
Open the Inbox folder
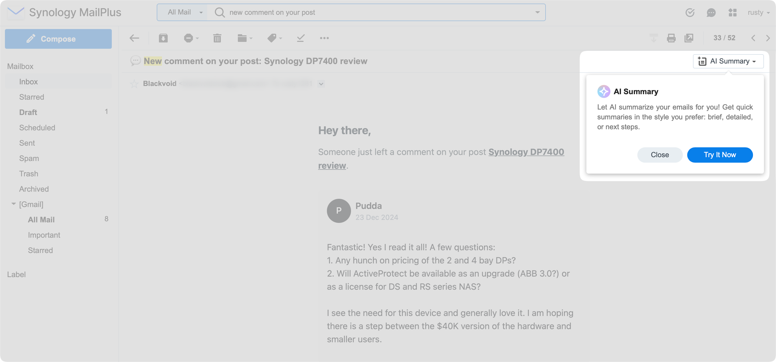click(x=28, y=82)
